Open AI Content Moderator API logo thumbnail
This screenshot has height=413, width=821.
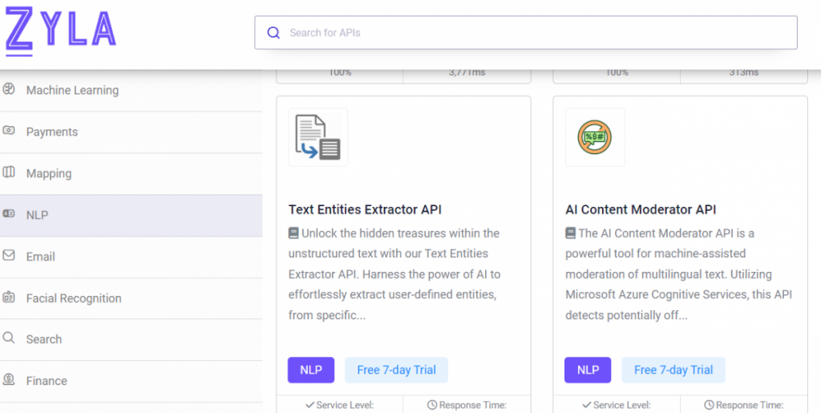pos(595,137)
